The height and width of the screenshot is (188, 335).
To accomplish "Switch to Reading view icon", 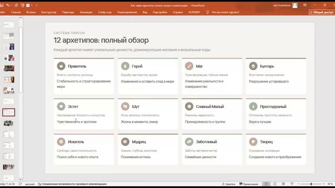I will [283, 184].
